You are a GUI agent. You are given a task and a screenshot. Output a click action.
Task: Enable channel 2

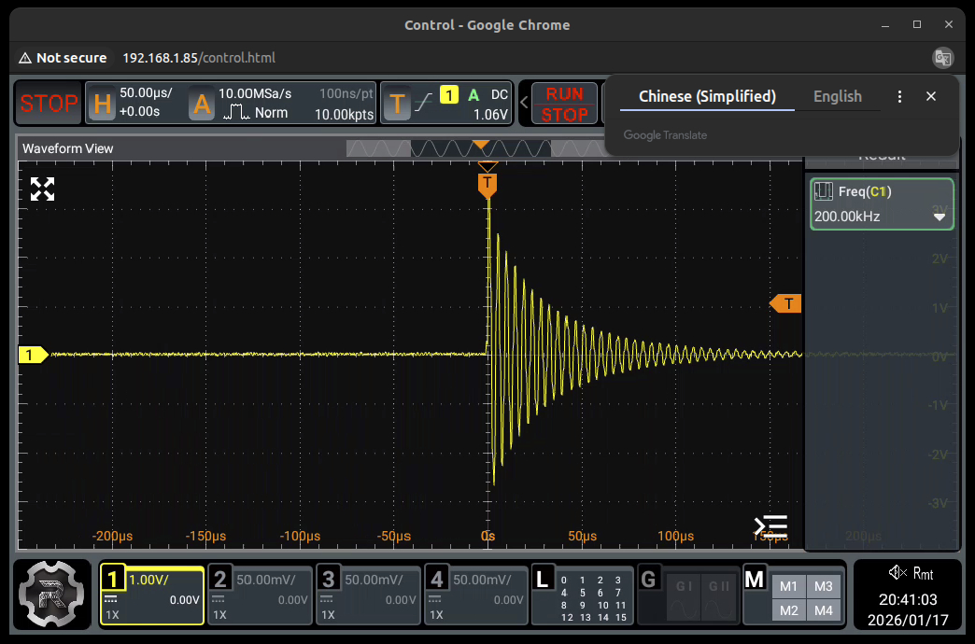[x=220, y=579]
